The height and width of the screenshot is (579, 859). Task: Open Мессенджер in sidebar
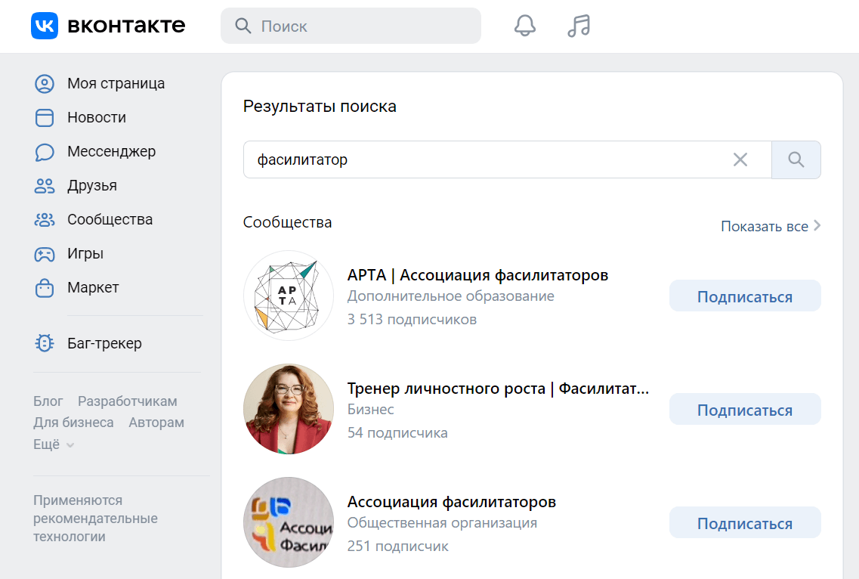[x=111, y=151]
